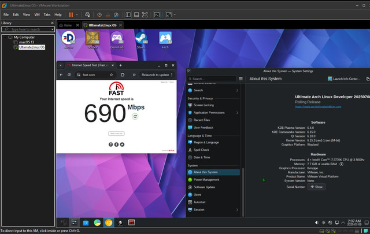370x234 pixels.
Task: Select macOS 13 in the library
Action: click(27, 42)
